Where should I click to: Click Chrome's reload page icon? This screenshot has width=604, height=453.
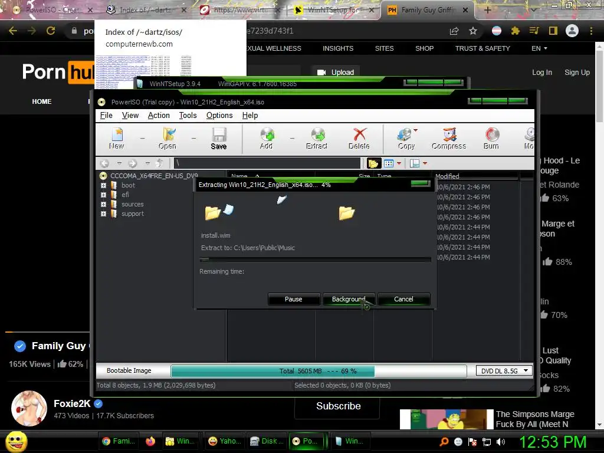[51, 31]
